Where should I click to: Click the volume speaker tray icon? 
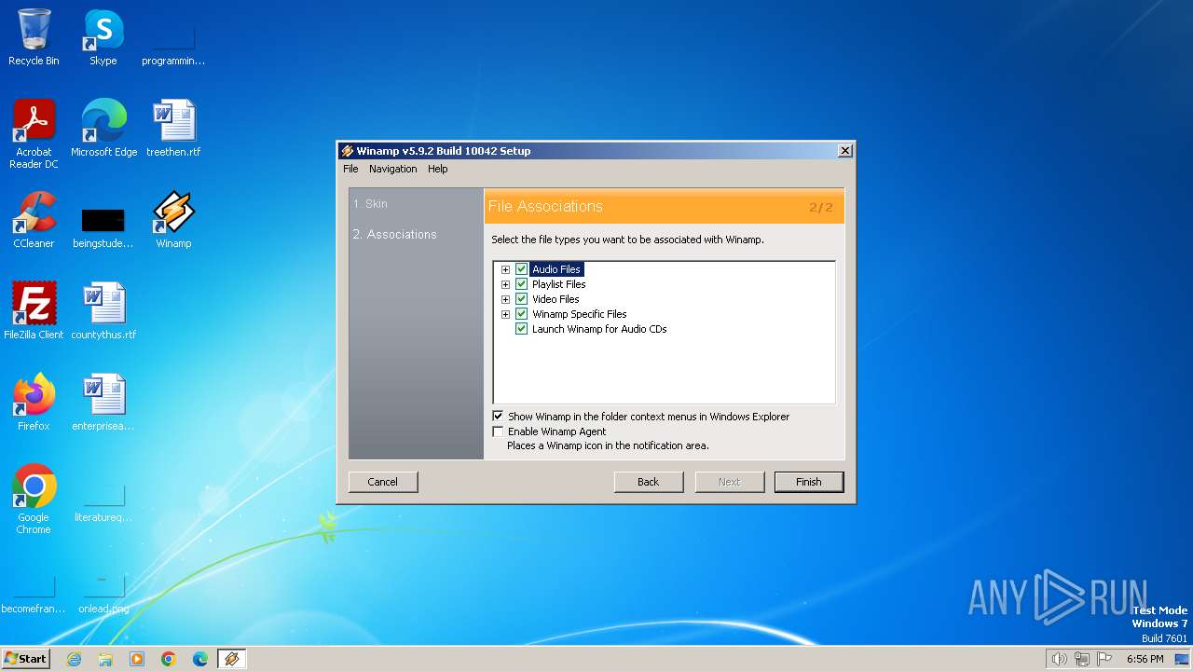[1059, 659]
